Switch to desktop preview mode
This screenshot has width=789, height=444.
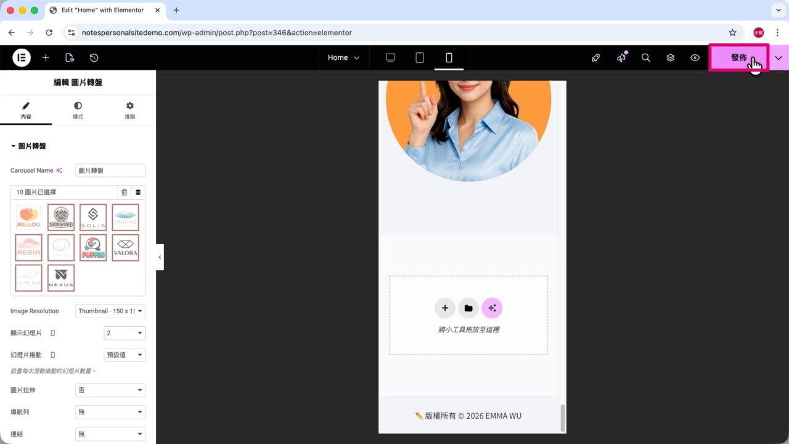[390, 57]
